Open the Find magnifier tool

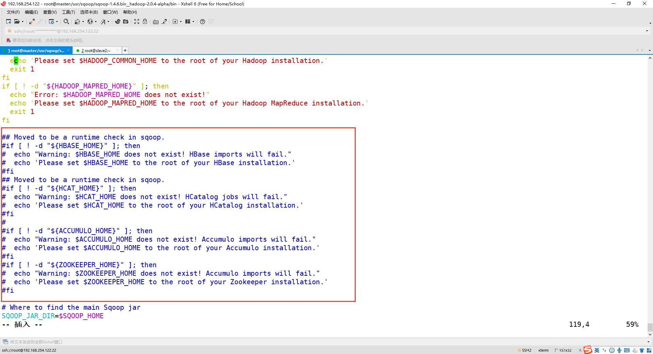[x=66, y=21]
